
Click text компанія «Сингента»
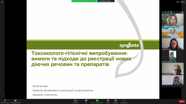coord(45,95)
